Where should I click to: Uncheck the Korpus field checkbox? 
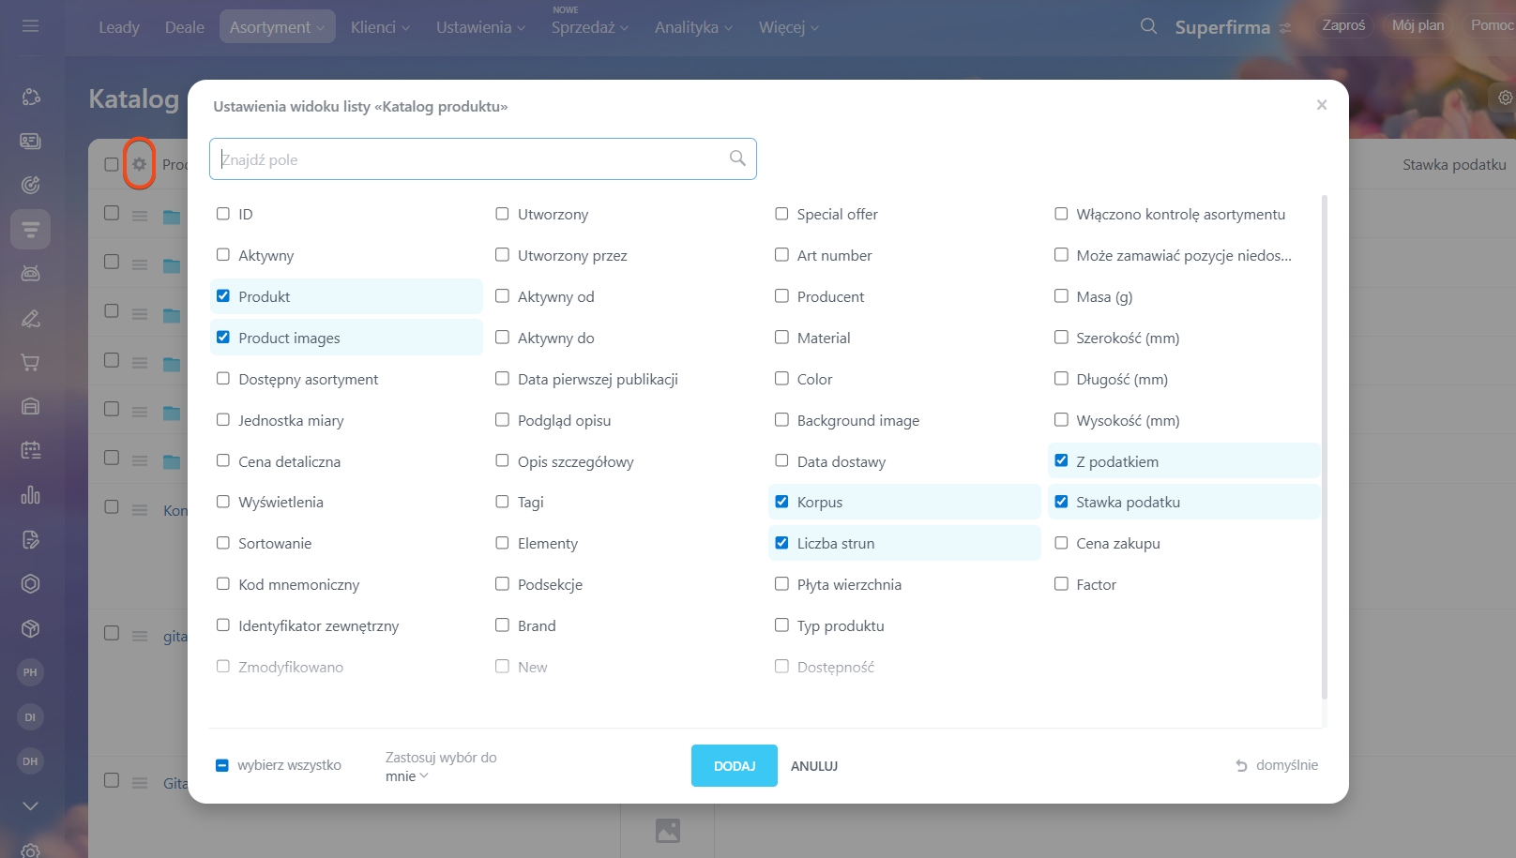pos(781,502)
